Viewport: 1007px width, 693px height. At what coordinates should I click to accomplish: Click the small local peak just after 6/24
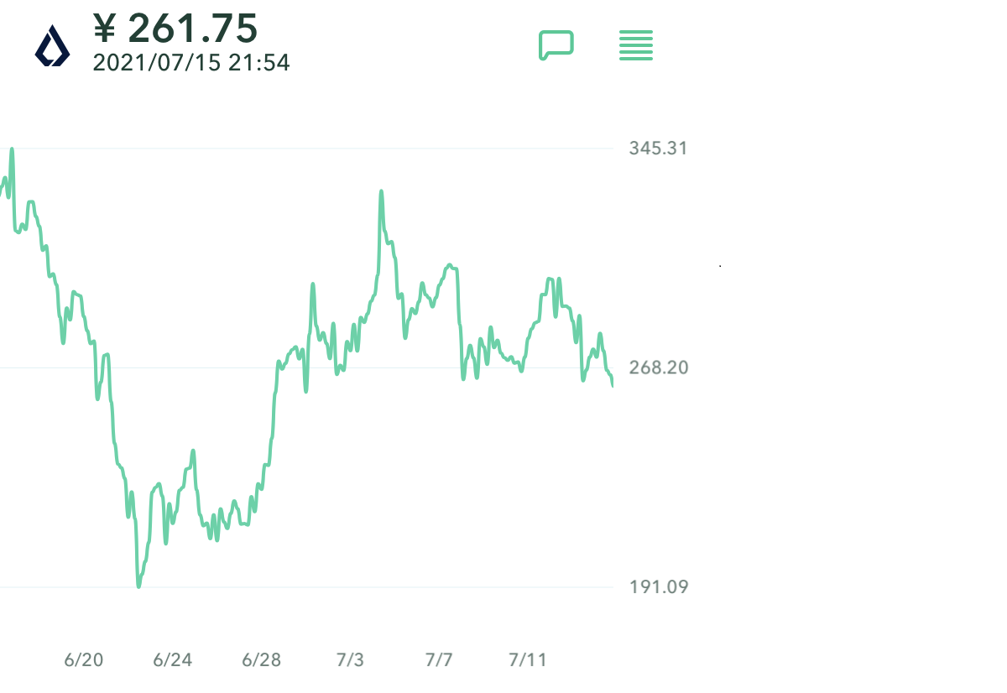pos(193,451)
